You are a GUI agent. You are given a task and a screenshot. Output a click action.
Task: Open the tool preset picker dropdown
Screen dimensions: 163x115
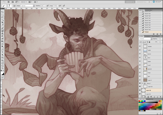pos(4,6)
